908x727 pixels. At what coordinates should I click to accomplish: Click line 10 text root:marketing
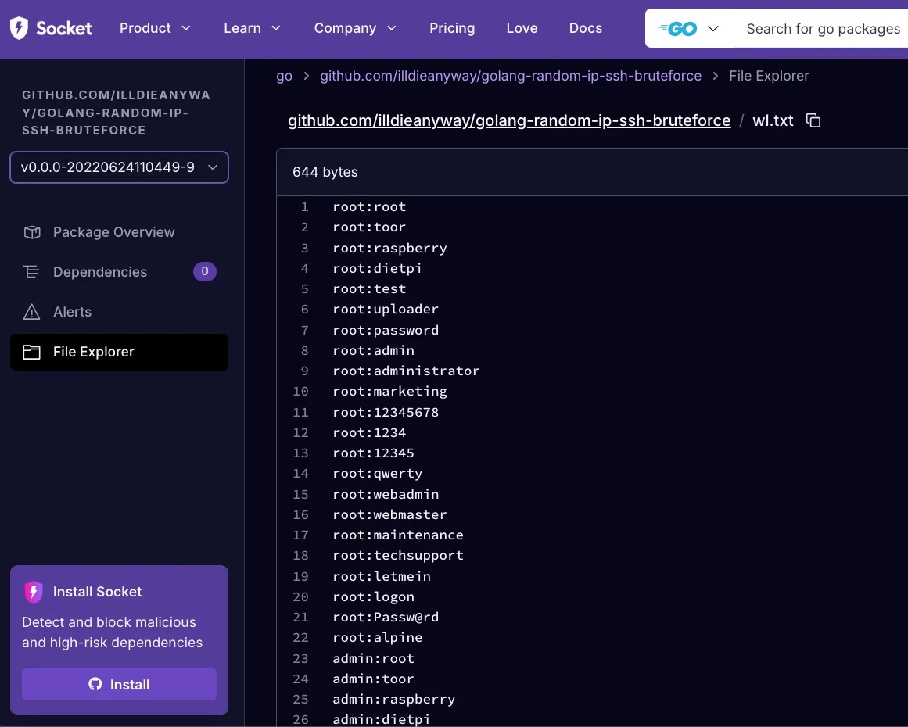click(x=389, y=392)
